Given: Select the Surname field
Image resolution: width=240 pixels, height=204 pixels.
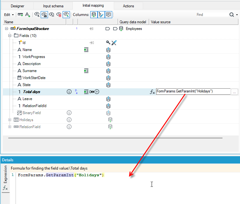Looking at the screenshot, I should coord(30,71).
